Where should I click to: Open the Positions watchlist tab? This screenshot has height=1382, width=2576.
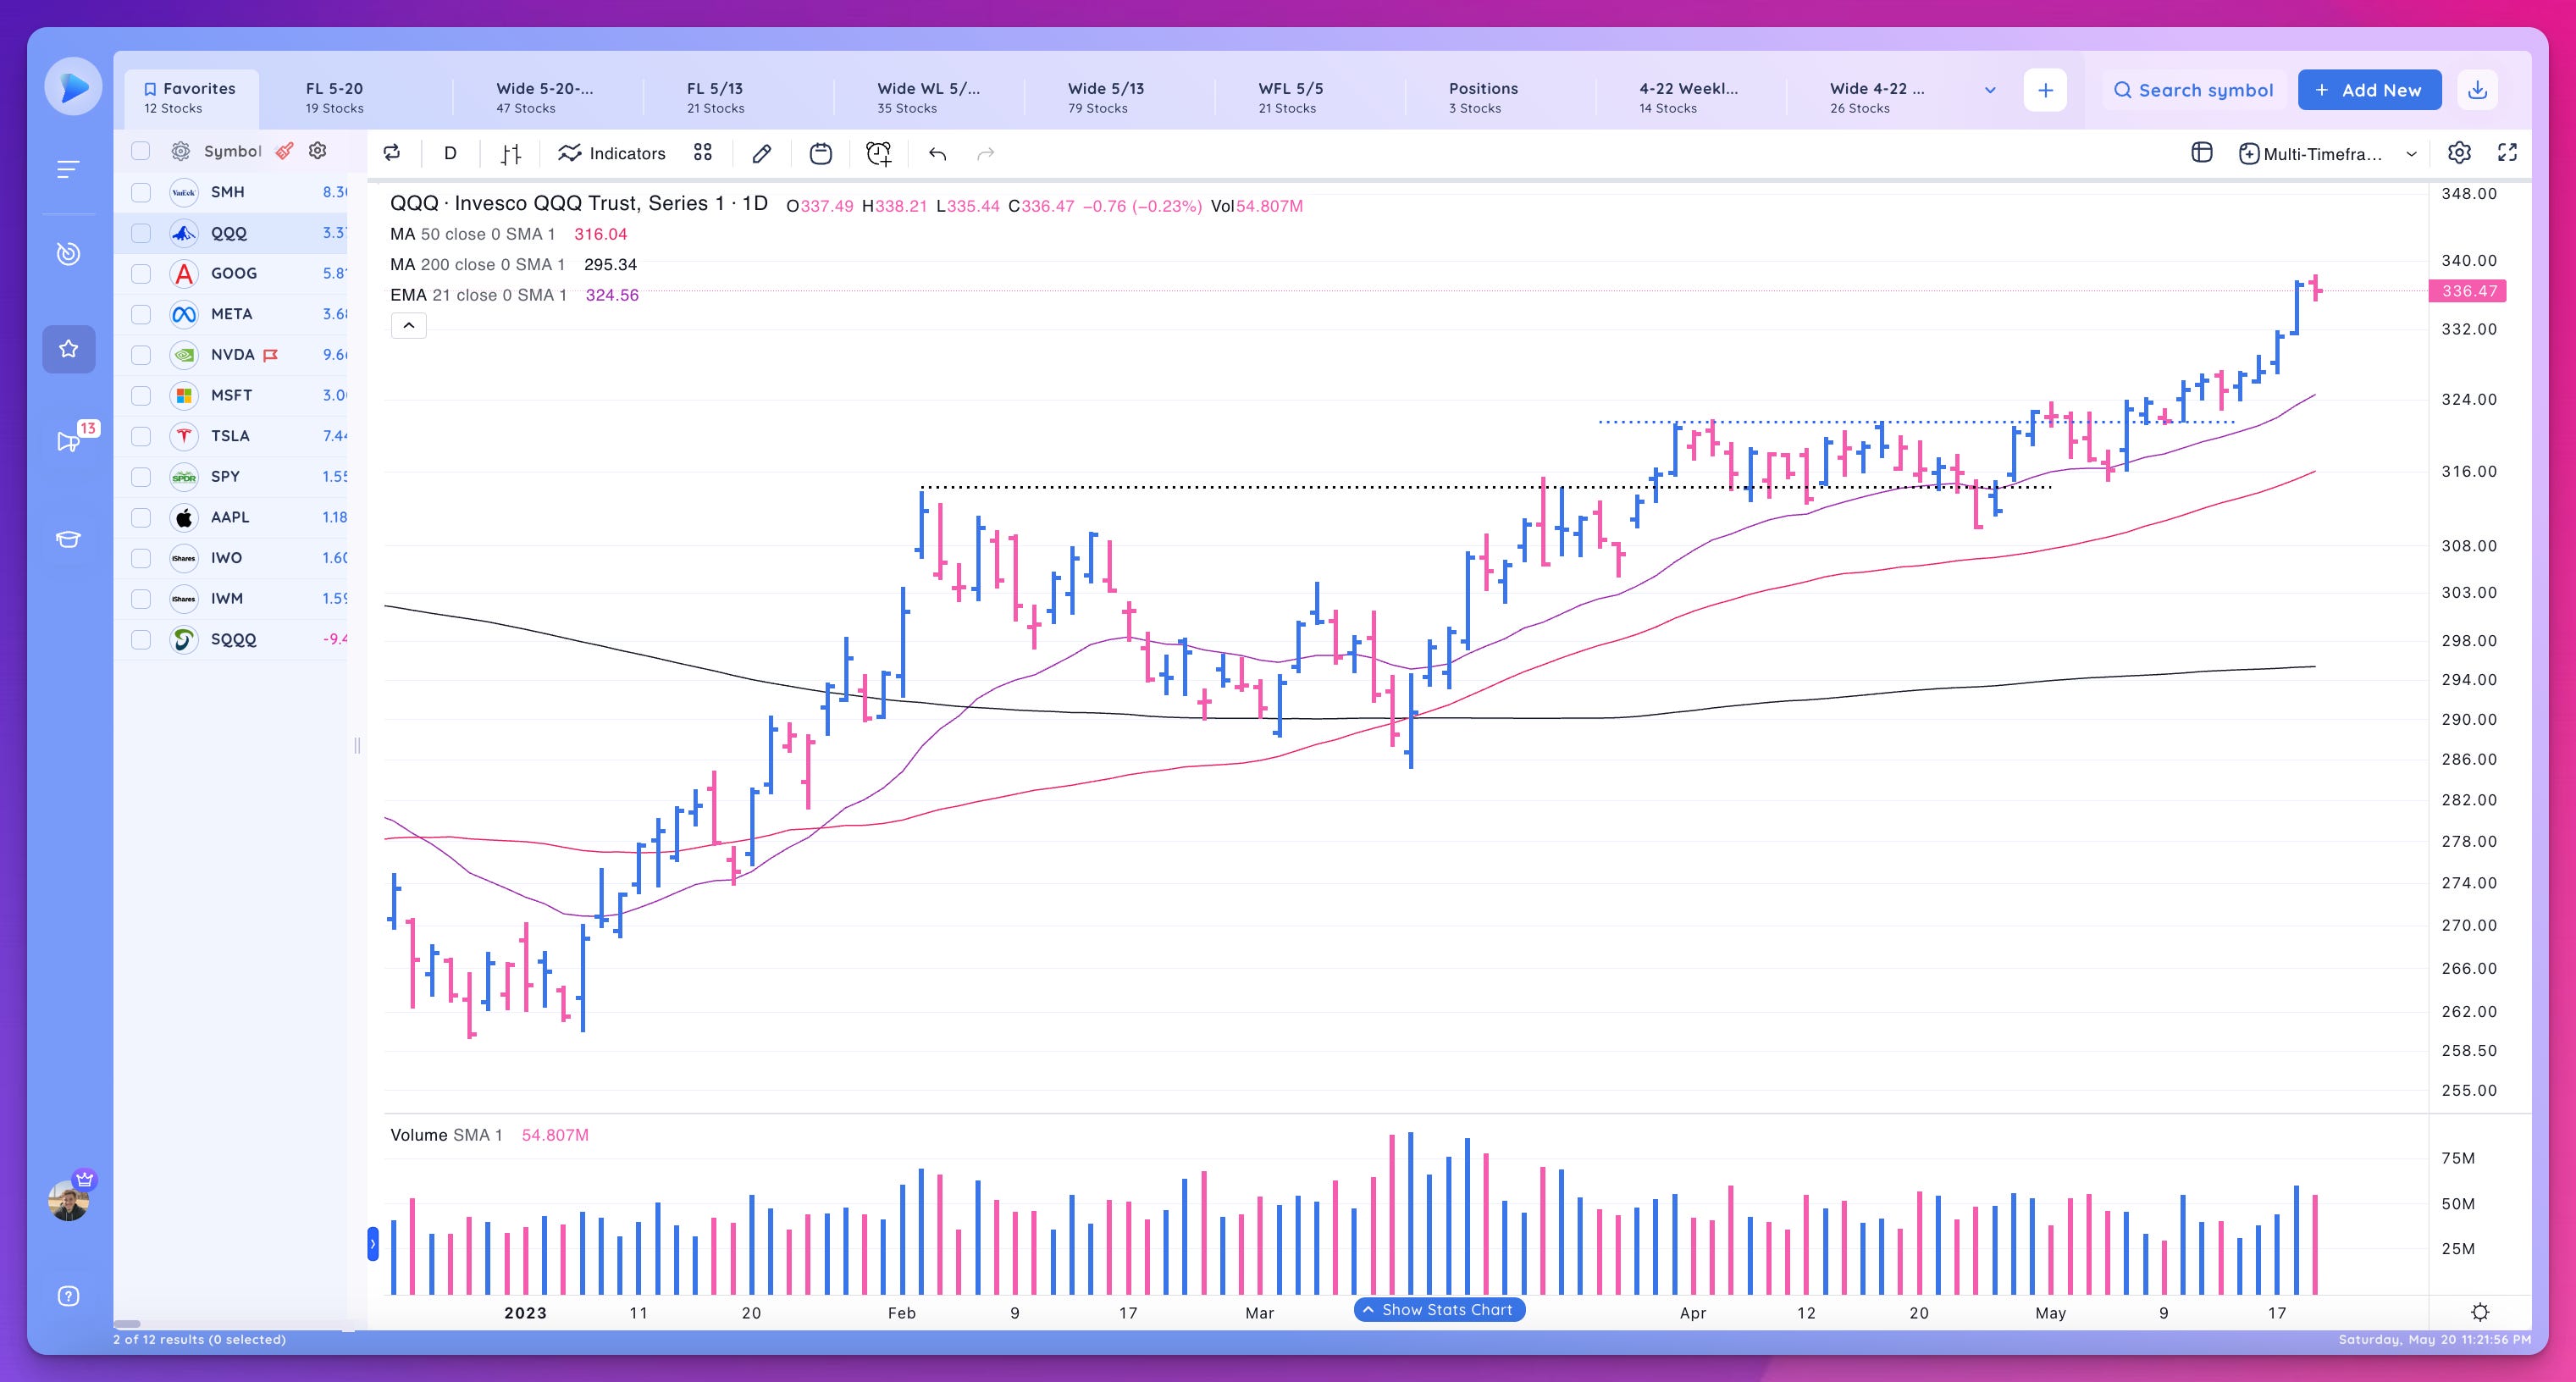click(x=1483, y=97)
